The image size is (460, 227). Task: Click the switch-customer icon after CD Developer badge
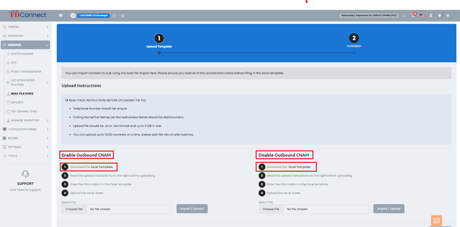pyautogui.click(x=114, y=15)
